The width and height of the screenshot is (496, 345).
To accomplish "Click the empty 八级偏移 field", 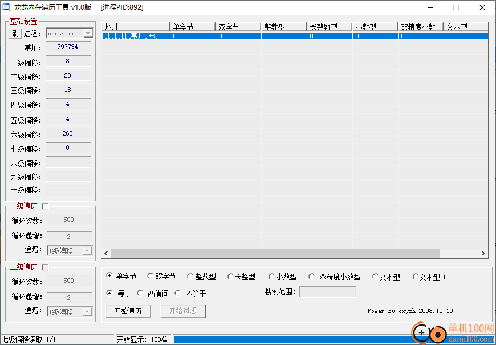I will pos(68,162).
